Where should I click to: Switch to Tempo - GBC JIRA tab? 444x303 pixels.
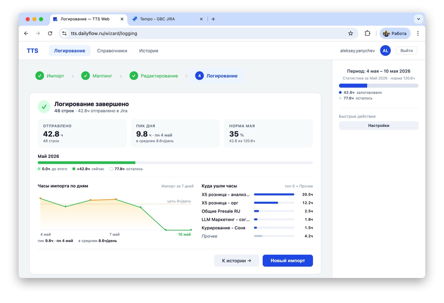(x=168, y=19)
